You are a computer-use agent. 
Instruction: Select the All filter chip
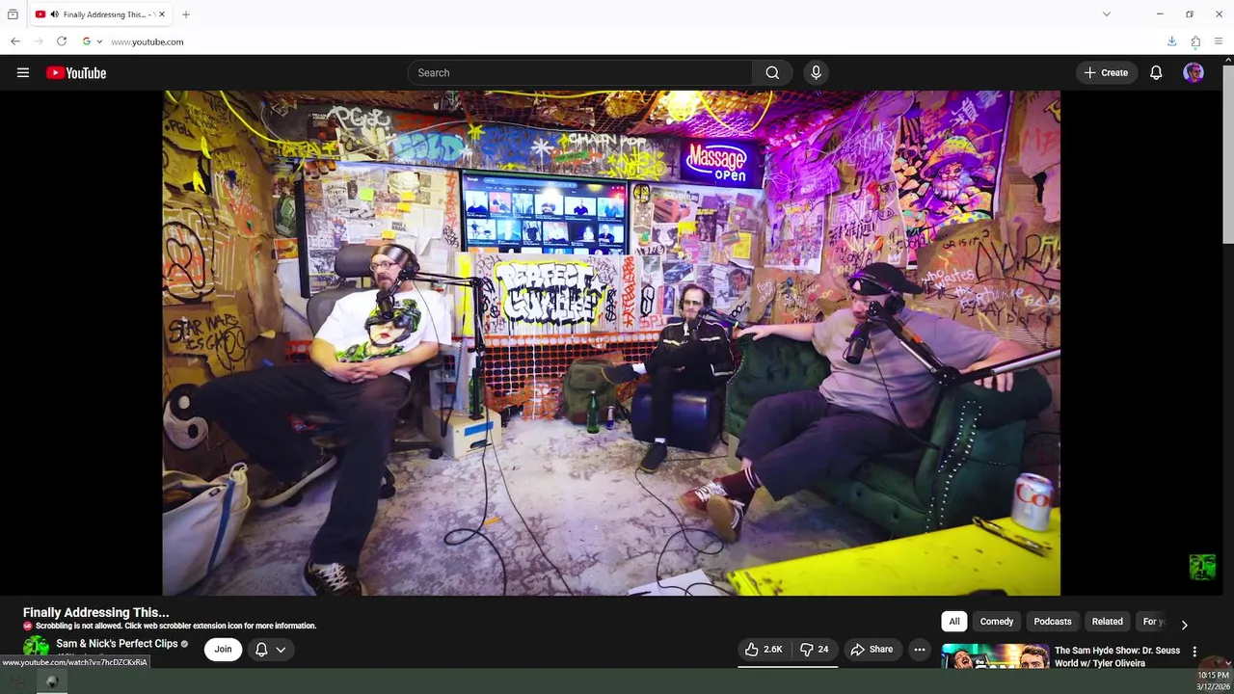(x=954, y=622)
